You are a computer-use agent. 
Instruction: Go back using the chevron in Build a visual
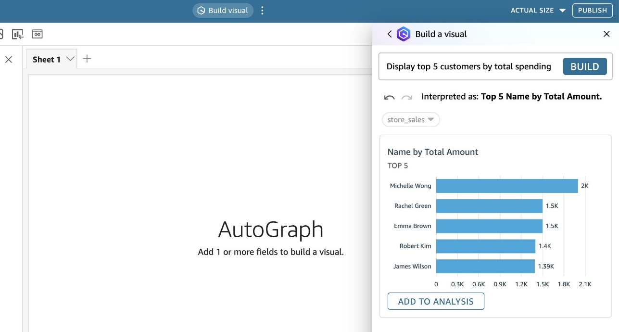tap(390, 34)
